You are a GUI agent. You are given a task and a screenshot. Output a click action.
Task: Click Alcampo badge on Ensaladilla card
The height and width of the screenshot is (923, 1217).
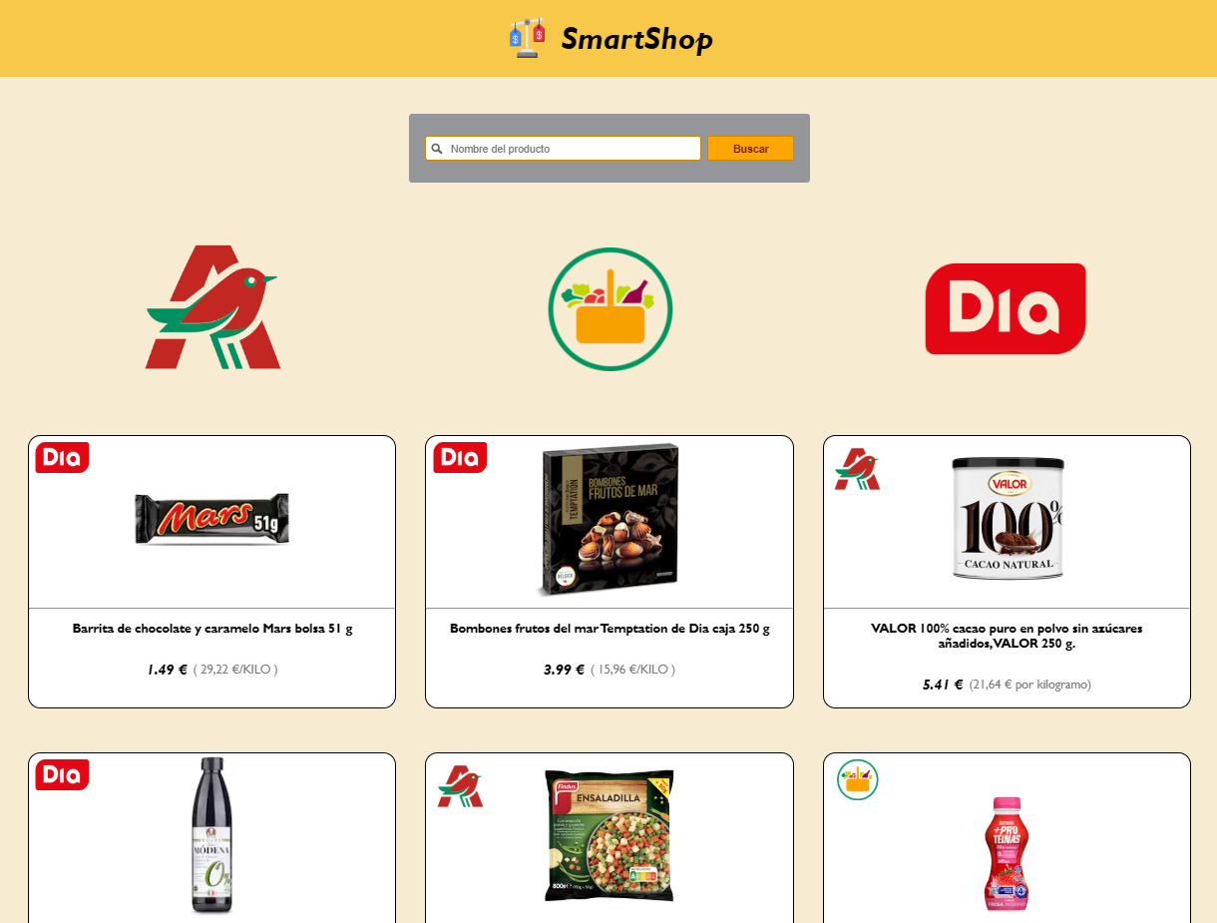pyautogui.click(x=460, y=786)
